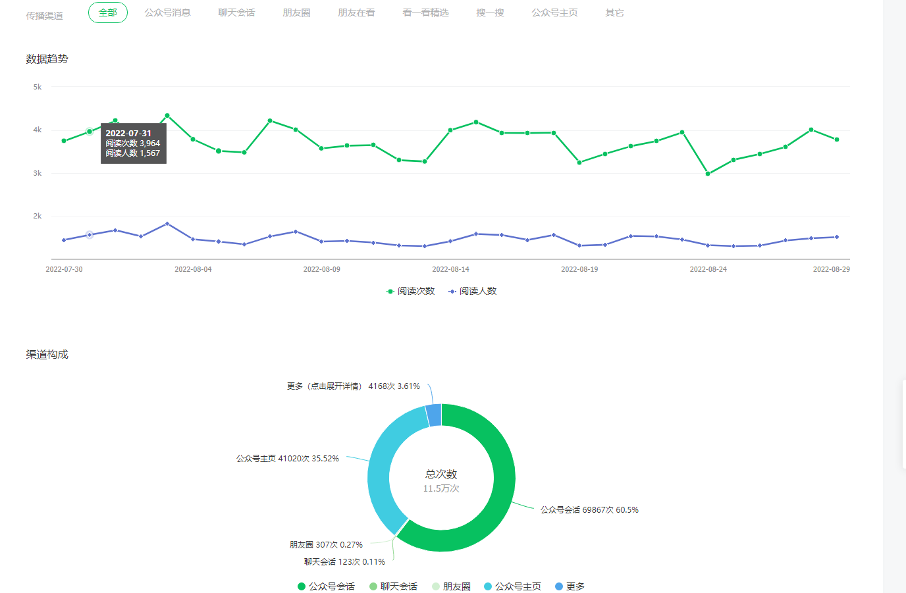Open the 其它 channel tab
Viewport: 906px width, 593px height.
(x=614, y=13)
